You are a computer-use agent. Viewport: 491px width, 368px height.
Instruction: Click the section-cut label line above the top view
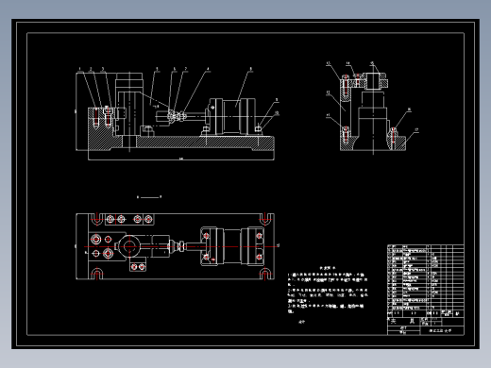pyautogui.click(x=149, y=197)
